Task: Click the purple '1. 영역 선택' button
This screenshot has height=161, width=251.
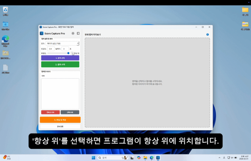Action: [x=60, y=58]
